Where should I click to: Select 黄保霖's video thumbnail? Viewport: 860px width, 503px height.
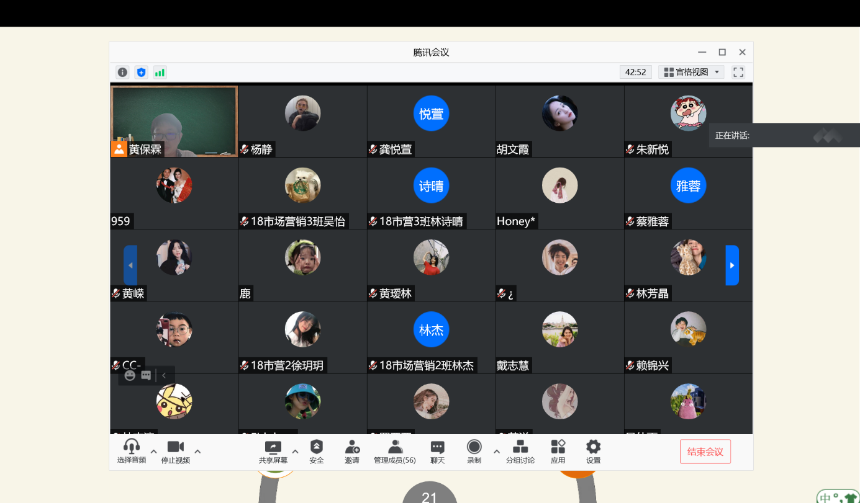click(174, 121)
